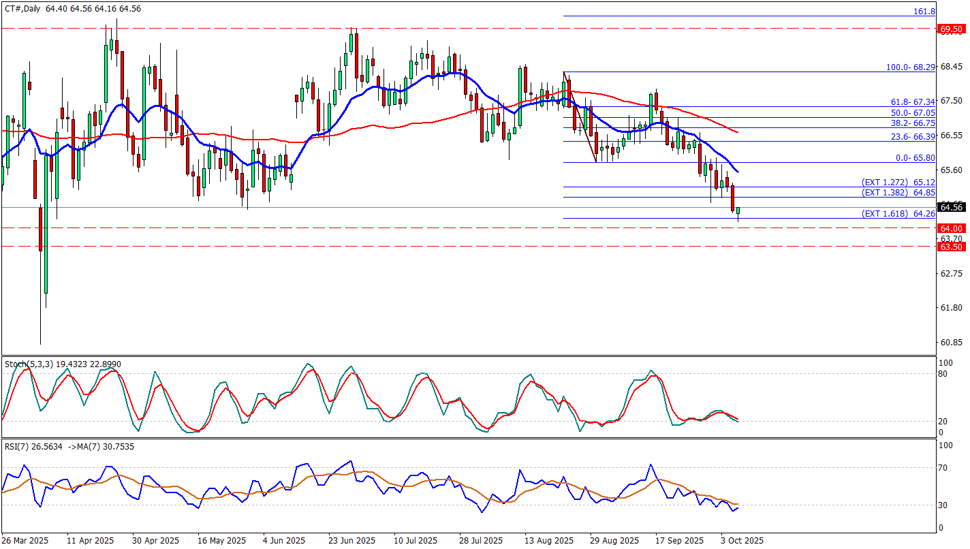Click the current price 64.56 tag

pyautogui.click(x=950, y=207)
